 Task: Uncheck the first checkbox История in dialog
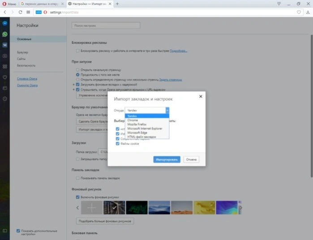[118, 129]
